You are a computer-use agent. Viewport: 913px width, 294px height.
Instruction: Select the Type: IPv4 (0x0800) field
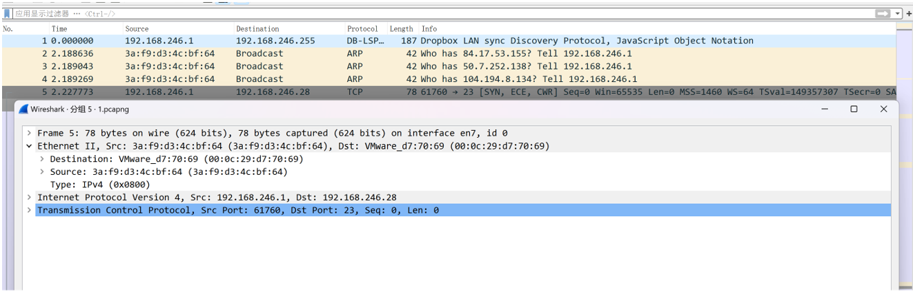pos(100,185)
